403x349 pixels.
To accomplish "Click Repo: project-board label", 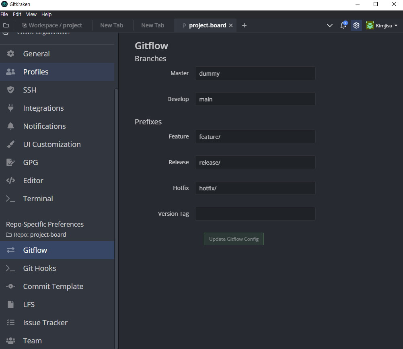I will (36, 235).
